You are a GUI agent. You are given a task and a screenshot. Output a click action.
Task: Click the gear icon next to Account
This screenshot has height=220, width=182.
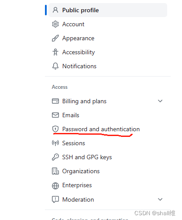55,24
